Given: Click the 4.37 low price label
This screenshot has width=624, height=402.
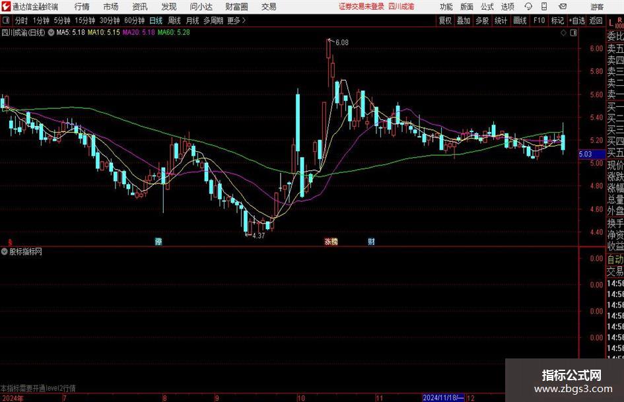Looking at the screenshot, I should tap(259, 236).
